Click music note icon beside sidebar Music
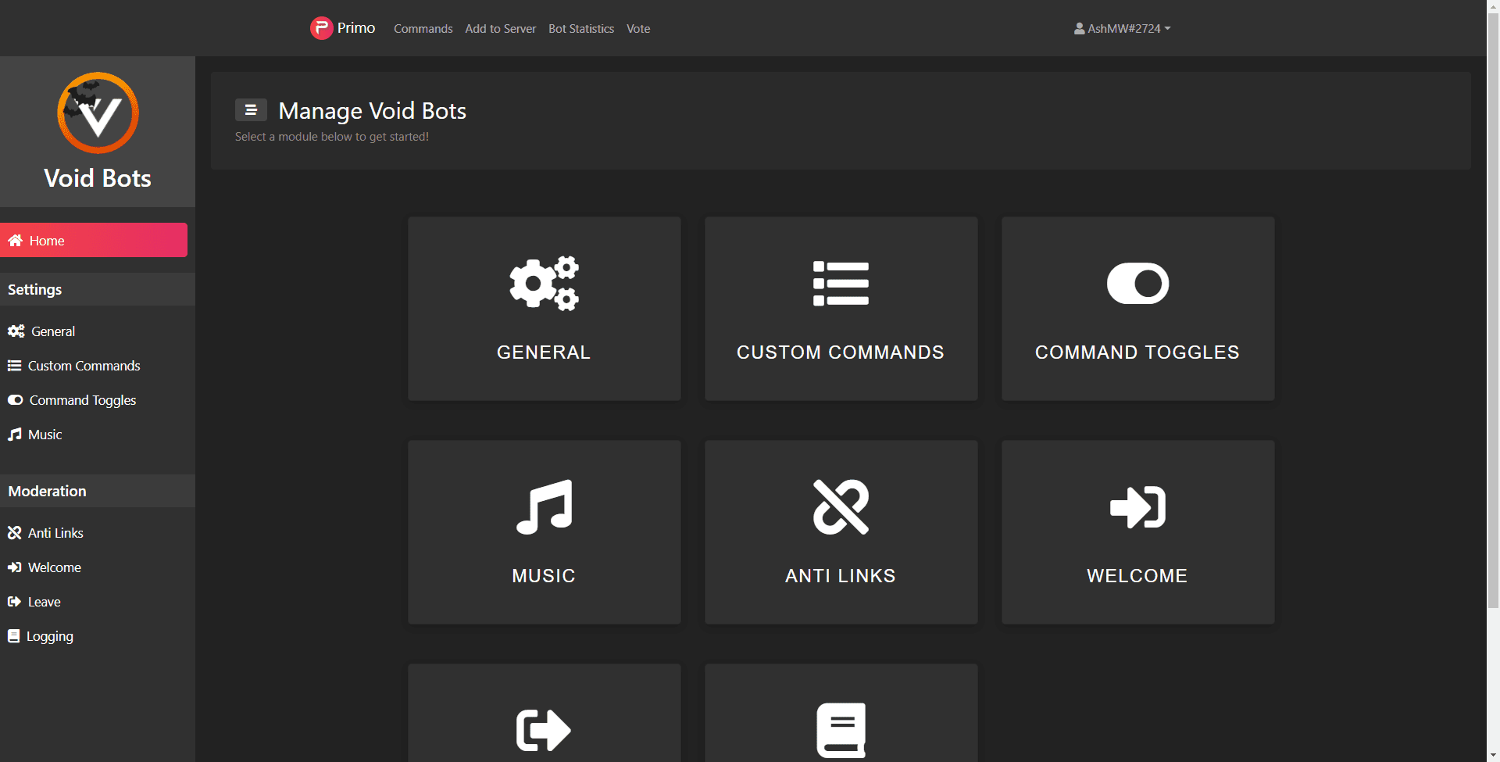Image resolution: width=1500 pixels, height=762 pixels. pyautogui.click(x=14, y=435)
